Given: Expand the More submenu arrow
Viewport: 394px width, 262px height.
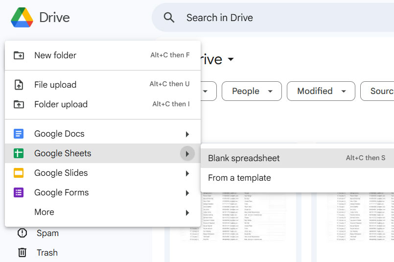Looking at the screenshot, I should click(x=187, y=213).
